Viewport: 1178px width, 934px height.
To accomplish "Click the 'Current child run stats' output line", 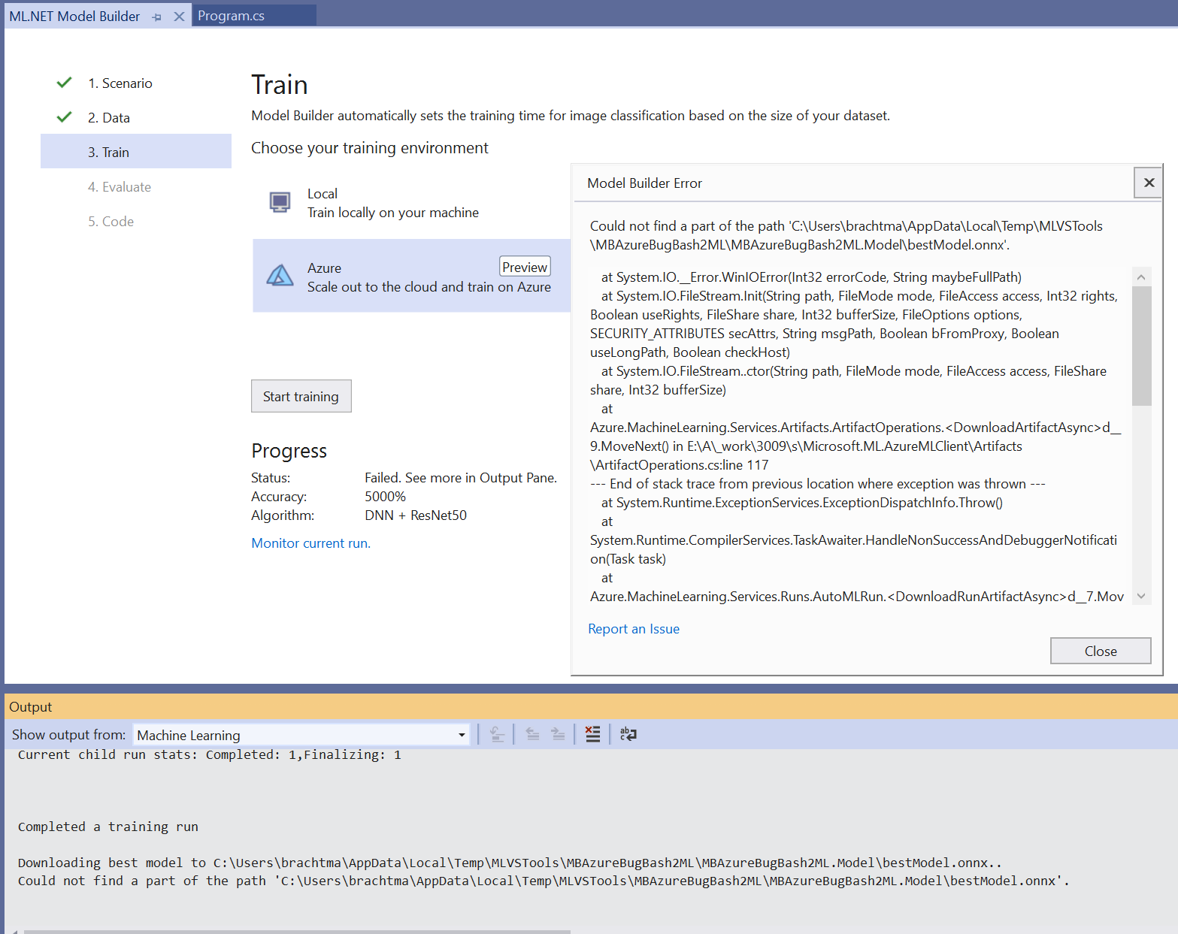I will pos(210,754).
